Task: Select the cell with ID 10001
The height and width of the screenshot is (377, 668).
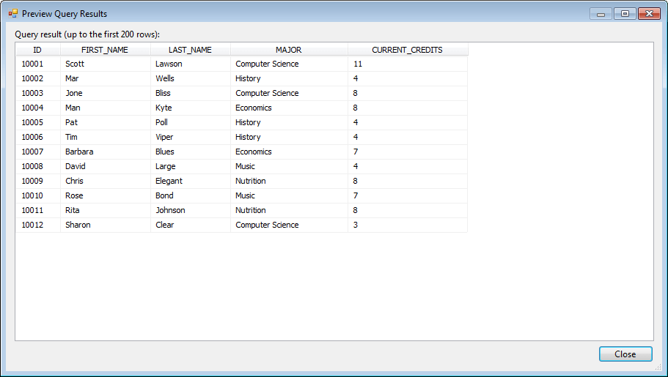Action: tap(38, 64)
